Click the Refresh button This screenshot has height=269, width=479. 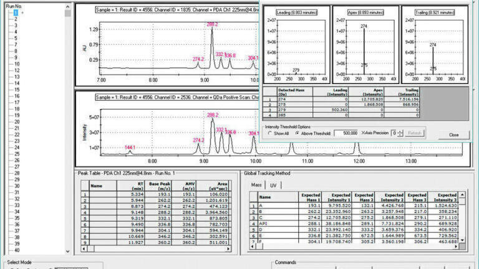[x=415, y=133]
